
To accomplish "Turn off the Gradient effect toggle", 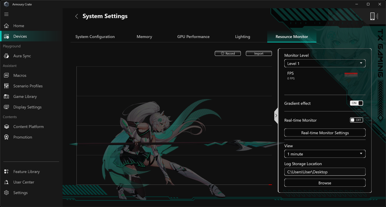I will (356, 103).
